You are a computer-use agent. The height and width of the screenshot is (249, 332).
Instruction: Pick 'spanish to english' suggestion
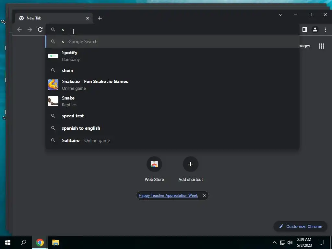(x=172, y=128)
